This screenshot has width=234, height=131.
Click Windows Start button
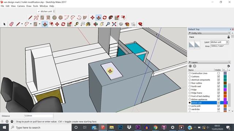point(4,127)
